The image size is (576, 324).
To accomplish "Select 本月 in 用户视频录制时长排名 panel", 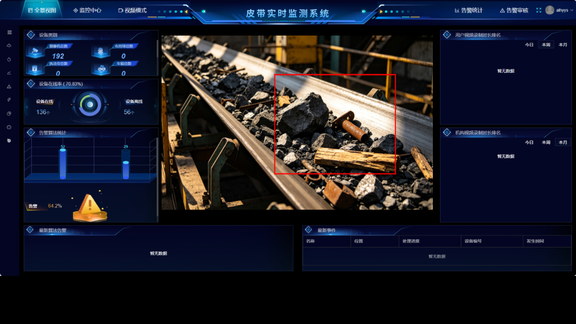I will [x=563, y=45].
